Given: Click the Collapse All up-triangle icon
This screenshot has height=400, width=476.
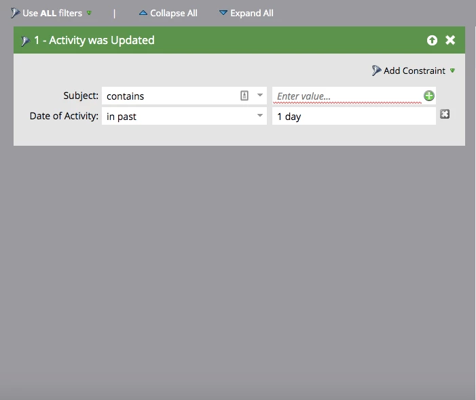Looking at the screenshot, I should click(143, 13).
